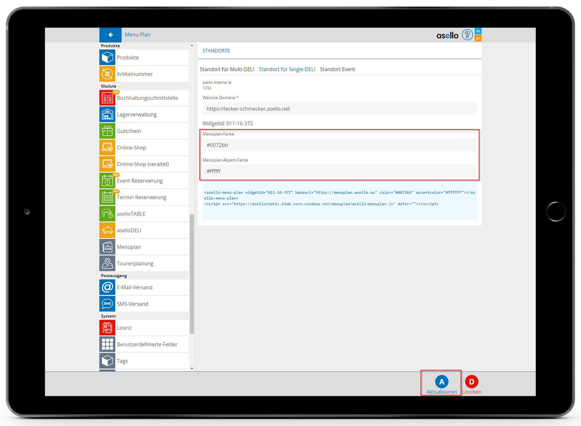Screen dimensions: 581x426
Task: Click the Gutschein gift icon
Action: tap(107, 131)
